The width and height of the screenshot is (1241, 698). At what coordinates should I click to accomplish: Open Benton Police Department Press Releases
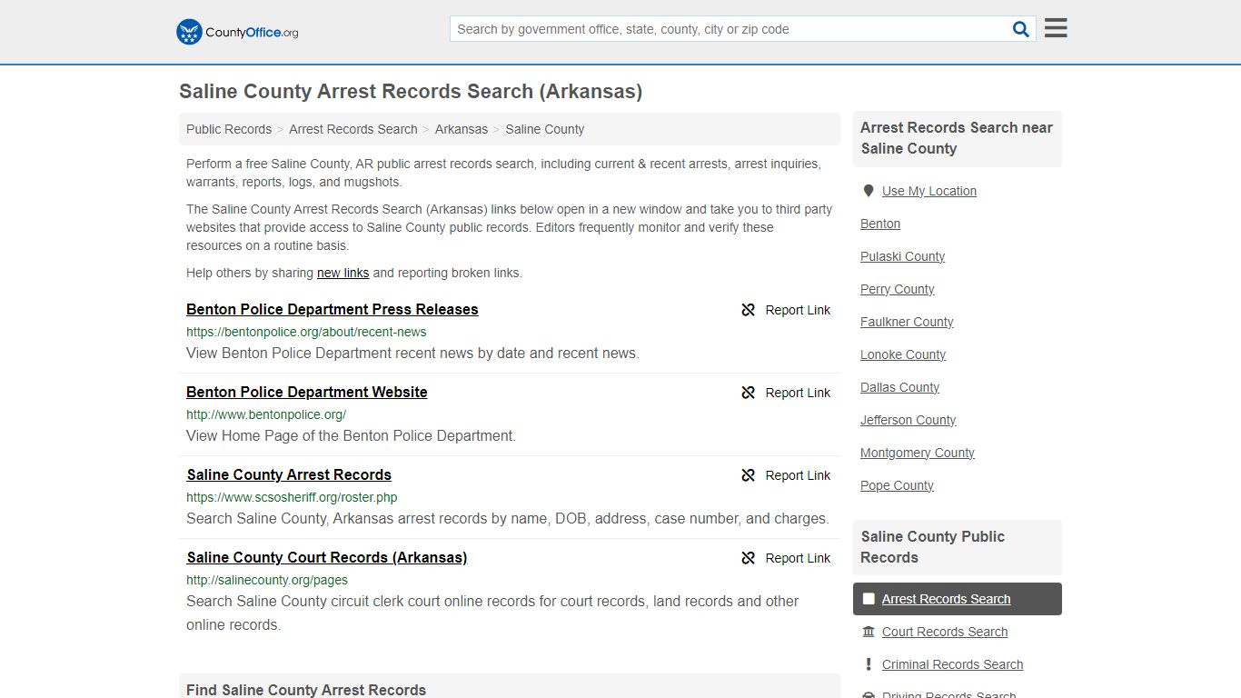(333, 309)
